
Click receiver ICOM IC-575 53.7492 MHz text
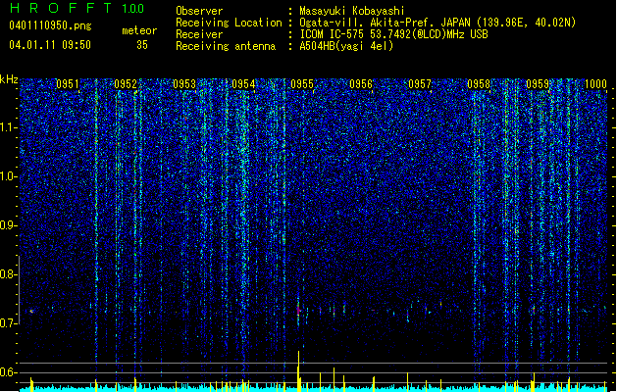click(x=394, y=34)
